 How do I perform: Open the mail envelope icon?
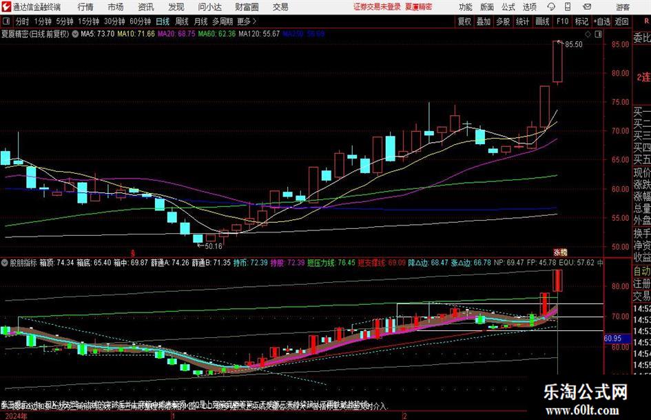click(587, 7)
